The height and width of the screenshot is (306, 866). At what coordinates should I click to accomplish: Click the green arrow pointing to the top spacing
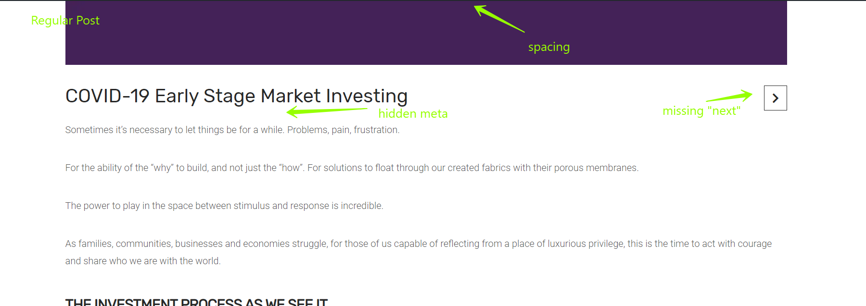click(x=499, y=19)
